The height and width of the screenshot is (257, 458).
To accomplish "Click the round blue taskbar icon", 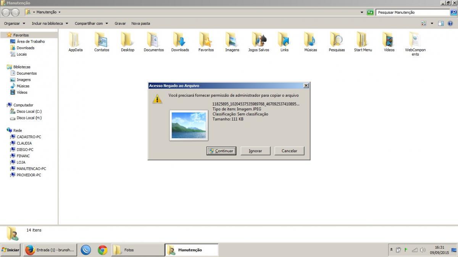I will point(86,250).
